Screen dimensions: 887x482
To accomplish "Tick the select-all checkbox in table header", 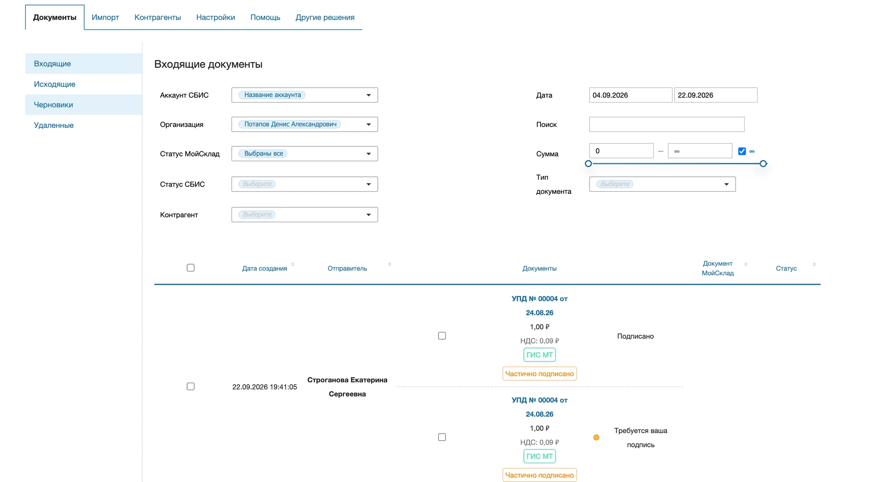I will 190,268.
